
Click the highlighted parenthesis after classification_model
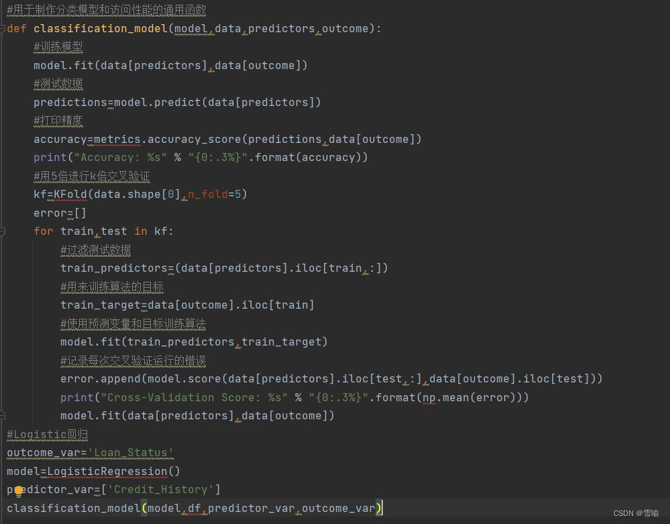145,508
